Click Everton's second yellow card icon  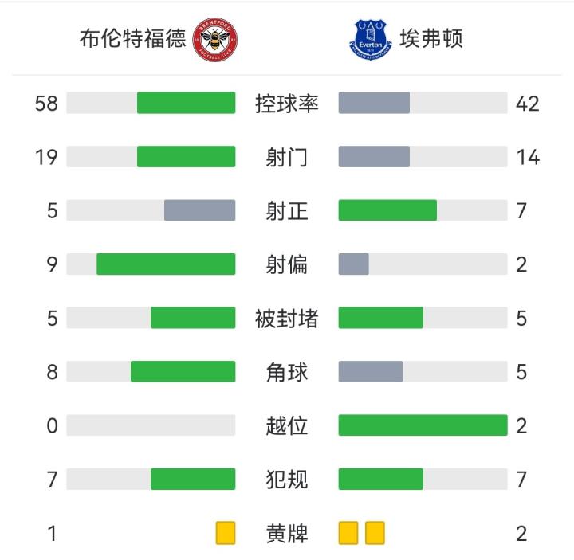pyautogui.click(x=375, y=533)
